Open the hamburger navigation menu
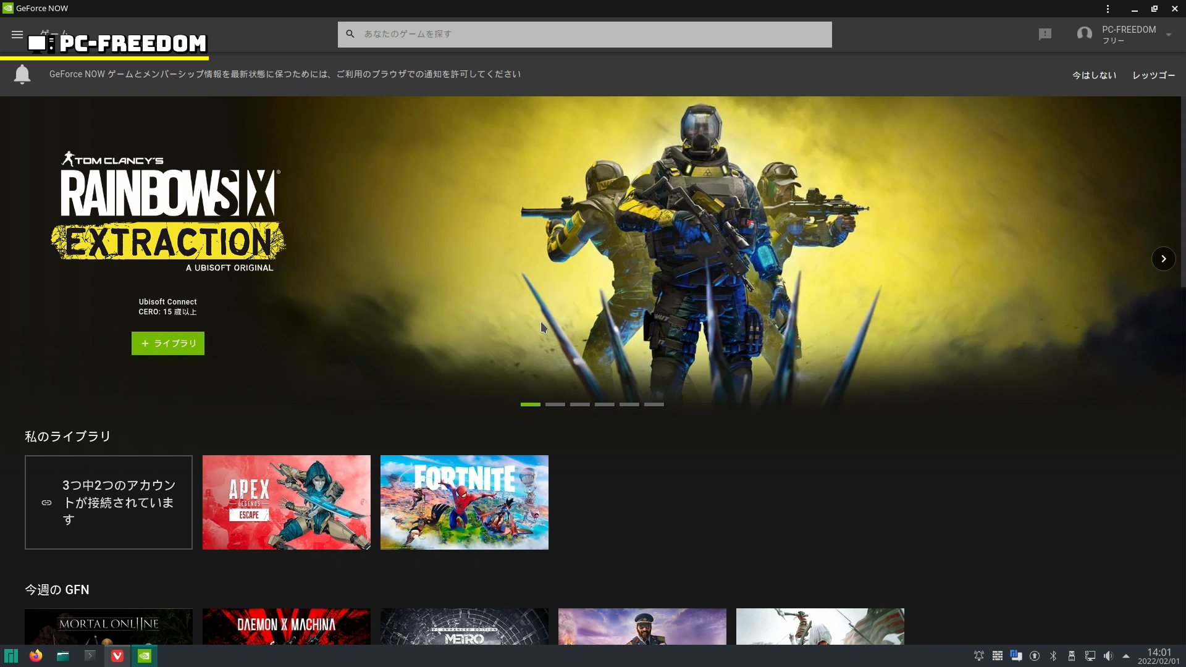 (x=17, y=35)
